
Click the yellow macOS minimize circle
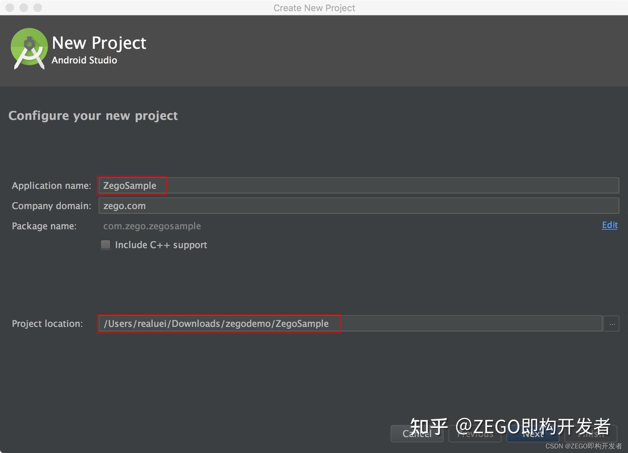point(23,8)
